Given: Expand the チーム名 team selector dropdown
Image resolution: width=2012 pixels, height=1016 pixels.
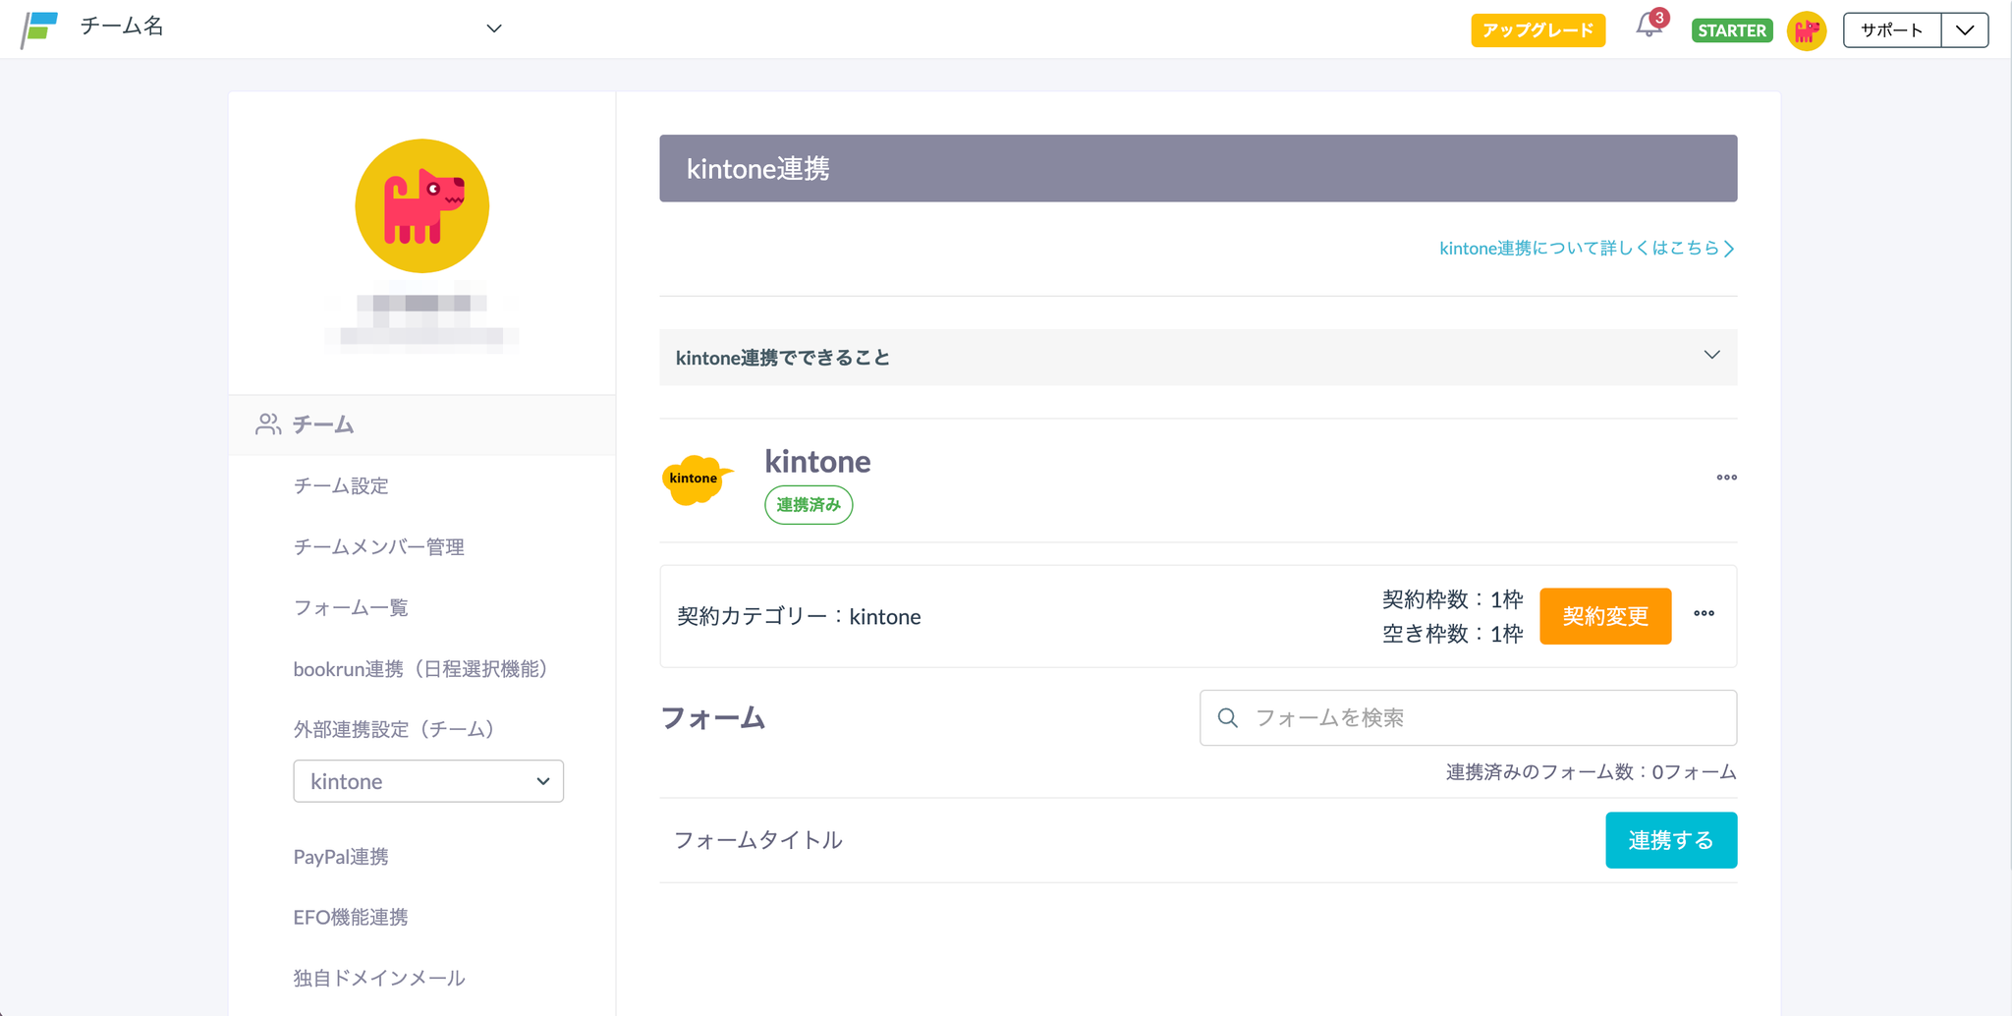Looking at the screenshot, I should pos(493,28).
